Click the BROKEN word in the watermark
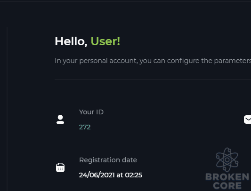This screenshot has height=191, width=251. coord(227,177)
